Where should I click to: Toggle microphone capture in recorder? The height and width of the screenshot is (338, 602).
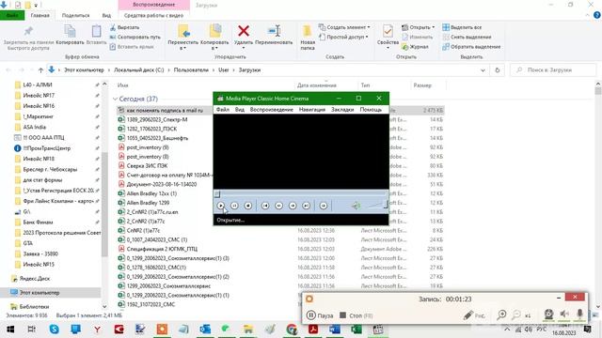[x=579, y=315]
